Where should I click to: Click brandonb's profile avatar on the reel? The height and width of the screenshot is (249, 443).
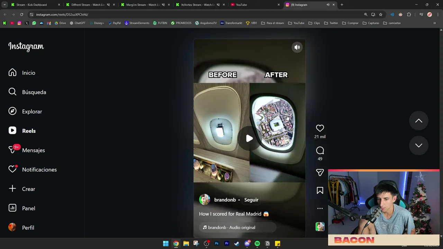[x=205, y=200]
